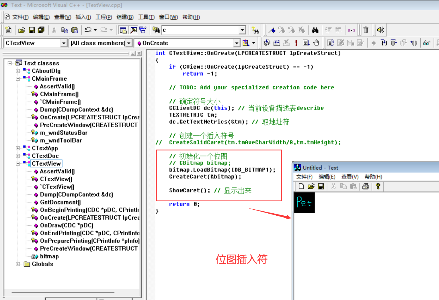Click the Undo arrow icon
Viewport: 439px width, 300px height.
click(x=88, y=30)
